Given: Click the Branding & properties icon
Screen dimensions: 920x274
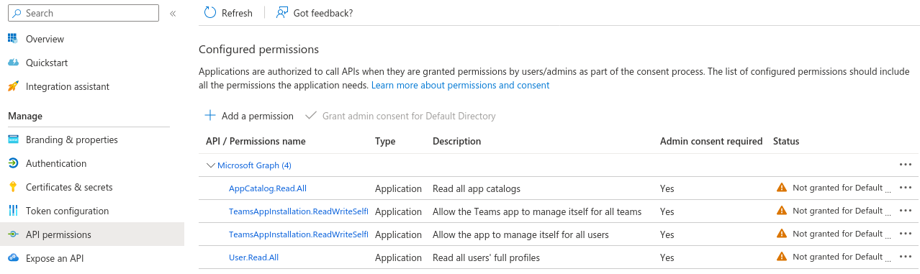Looking at the screenshot, I should pos(13,140).
